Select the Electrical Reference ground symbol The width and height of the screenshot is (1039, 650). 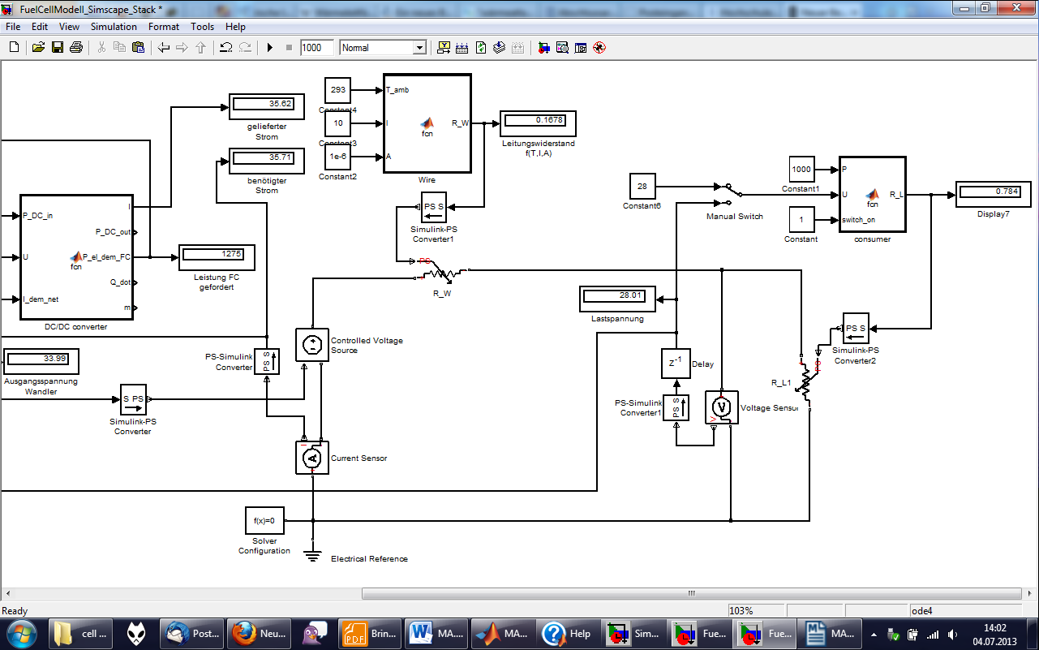tap(312, 555)
